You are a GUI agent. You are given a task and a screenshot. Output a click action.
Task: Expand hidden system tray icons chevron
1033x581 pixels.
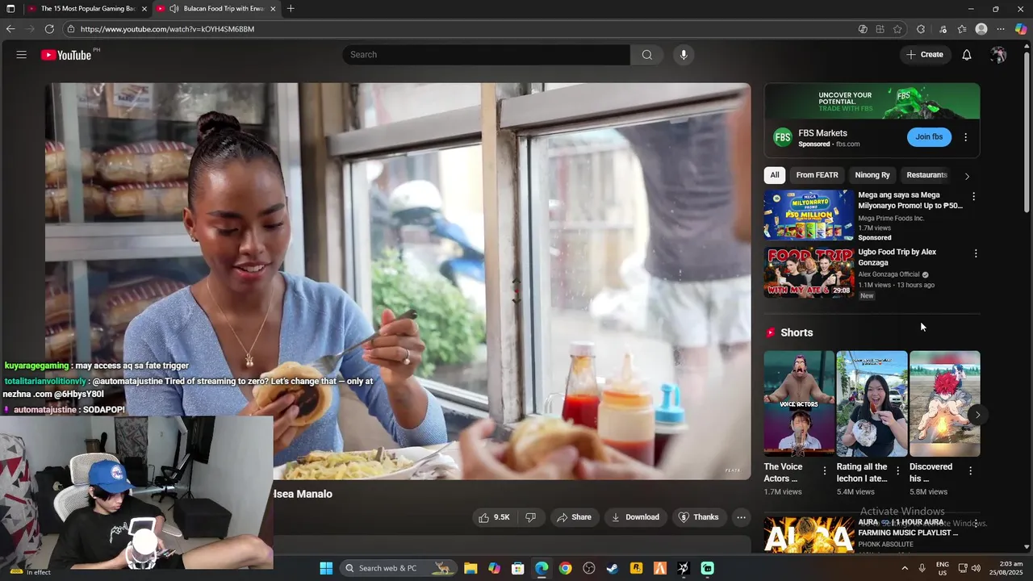904,568
